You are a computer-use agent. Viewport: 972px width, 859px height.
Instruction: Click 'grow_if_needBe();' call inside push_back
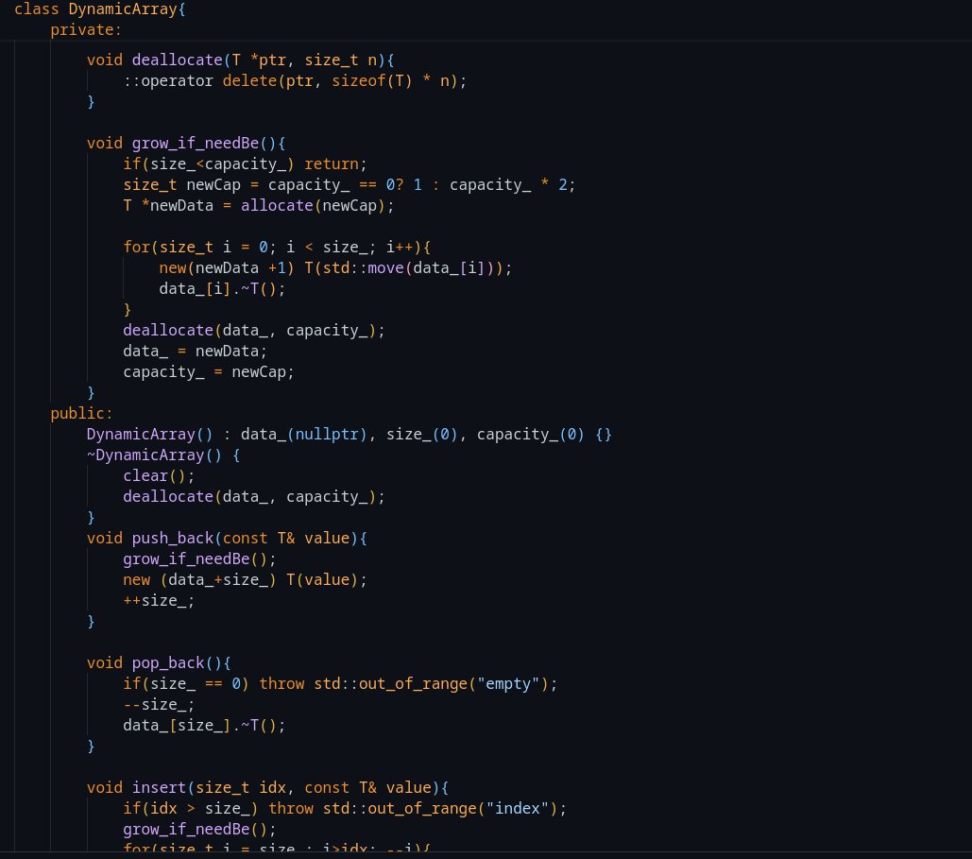(x=199, y=558)
